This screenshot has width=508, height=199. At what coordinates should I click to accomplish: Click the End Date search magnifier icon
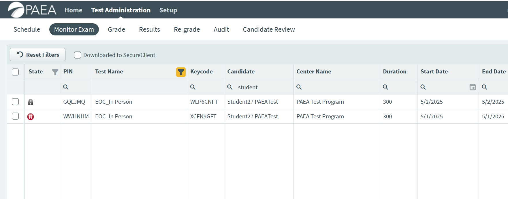click(484, 87)
